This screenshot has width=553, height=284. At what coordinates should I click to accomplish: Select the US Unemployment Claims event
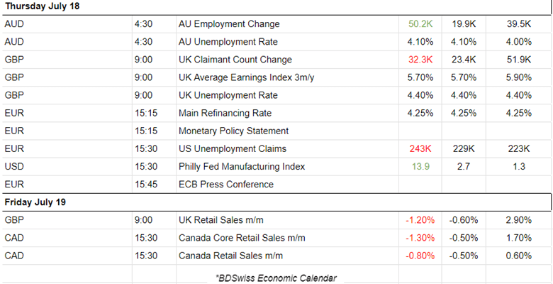[232, 148]
